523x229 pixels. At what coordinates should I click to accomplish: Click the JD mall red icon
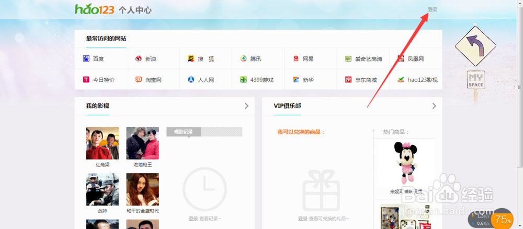pyautogui.click(x=348, y=80)
